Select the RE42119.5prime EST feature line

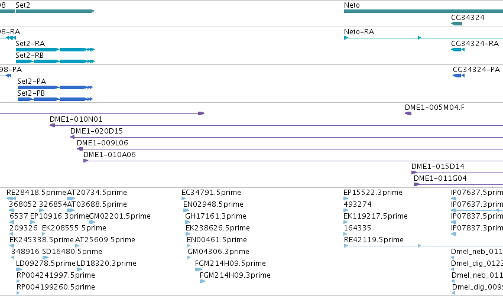click(423, 246)
